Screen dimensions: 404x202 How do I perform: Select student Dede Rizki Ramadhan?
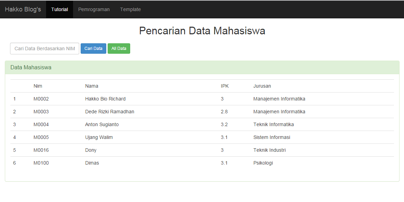click(109, 112)
